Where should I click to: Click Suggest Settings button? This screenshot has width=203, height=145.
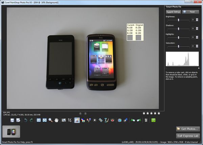point(174,12)
